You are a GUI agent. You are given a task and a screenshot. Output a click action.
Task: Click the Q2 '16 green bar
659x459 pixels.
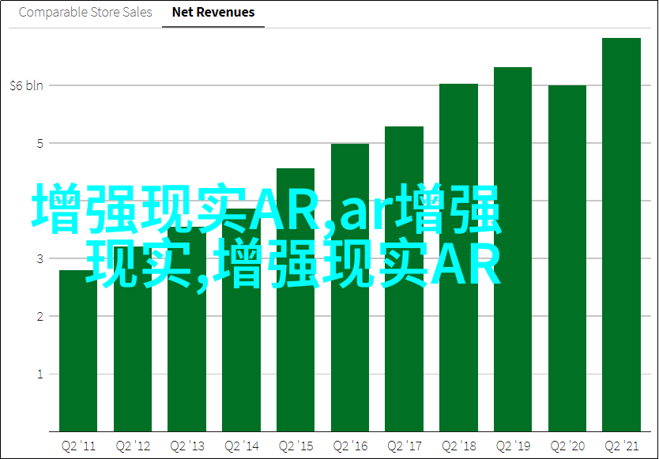[350, 288]
